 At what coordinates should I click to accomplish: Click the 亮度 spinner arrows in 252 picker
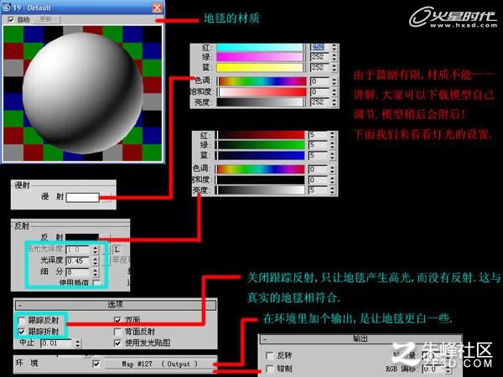[334, 102]
